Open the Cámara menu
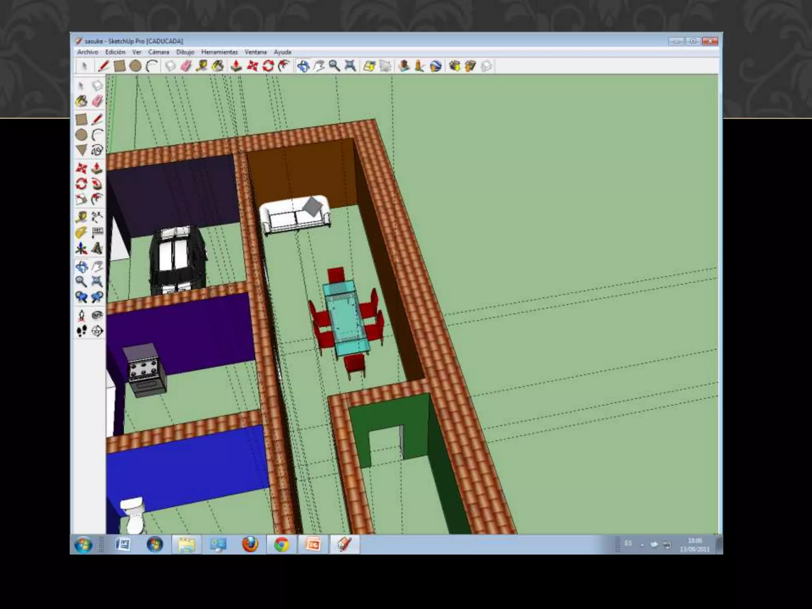The height and width of the screenshot is (609, 812). [x=158, y=52]
